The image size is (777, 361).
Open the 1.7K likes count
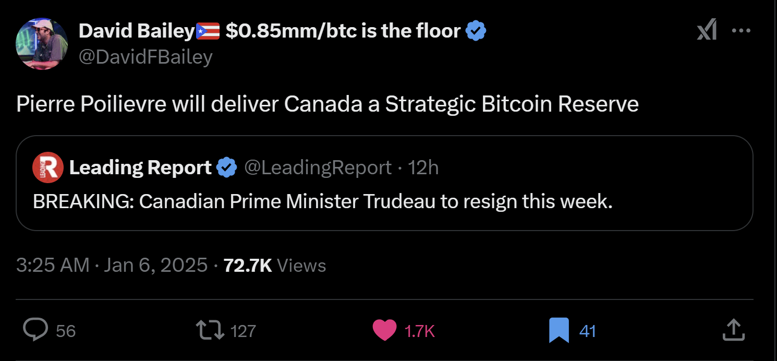pyautogui.click(x=419, y=330)
